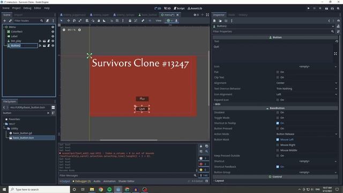Image resolution: width=343 pixels, height=193 pixels.
Task: Go to previous object in Inspector history
Action: point(329,21)
